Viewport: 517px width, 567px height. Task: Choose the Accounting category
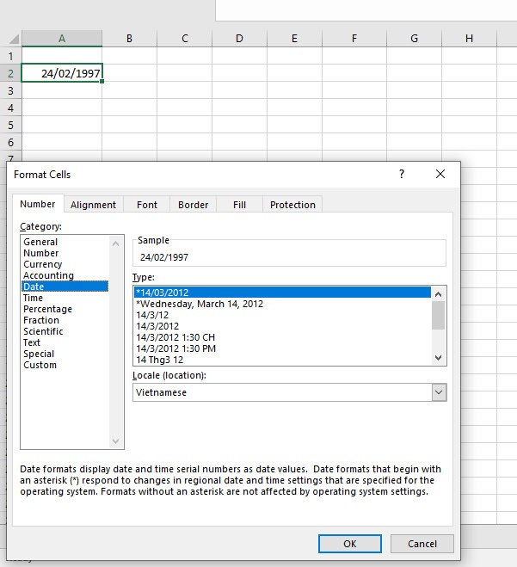pyautogui.click(x=65, y=275)
